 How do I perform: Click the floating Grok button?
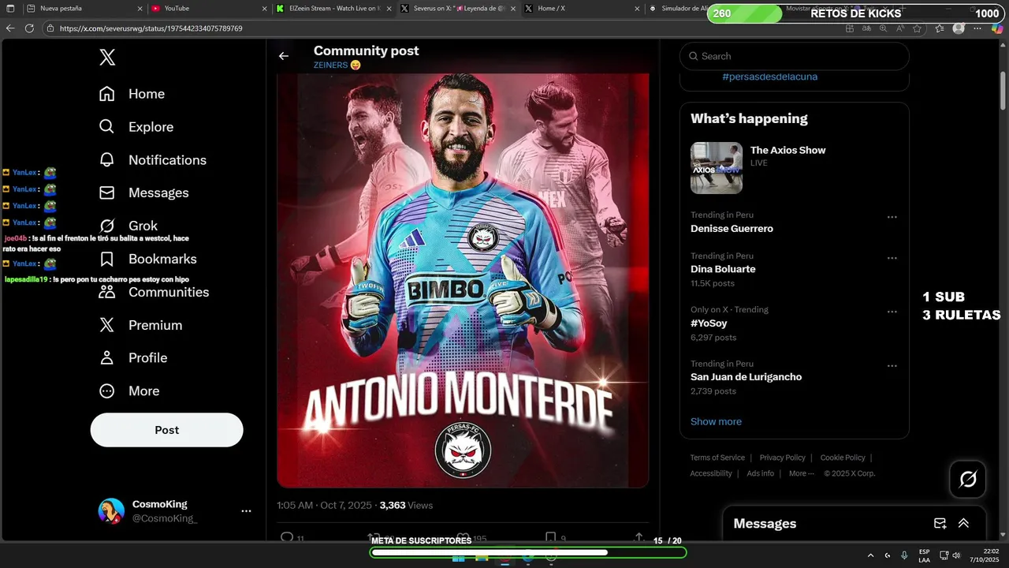pos(968,479)
